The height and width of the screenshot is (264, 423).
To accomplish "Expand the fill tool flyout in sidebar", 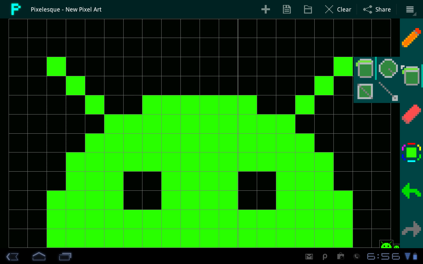I will pyautogui.click(x=411, y=76).
